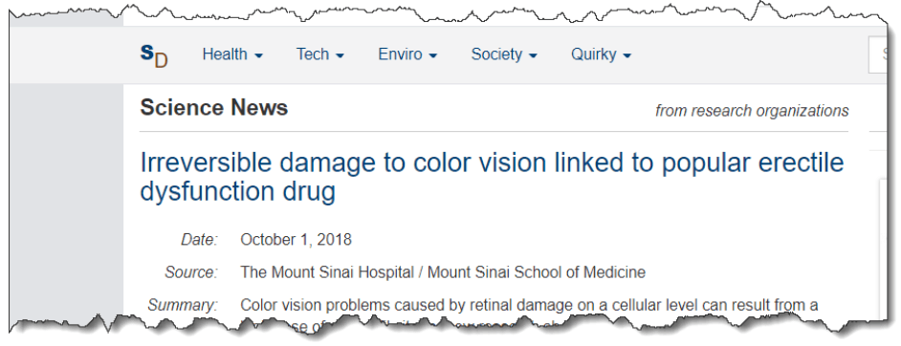Open the Society menu
The image size is (901, 346).
coord(504,54)
